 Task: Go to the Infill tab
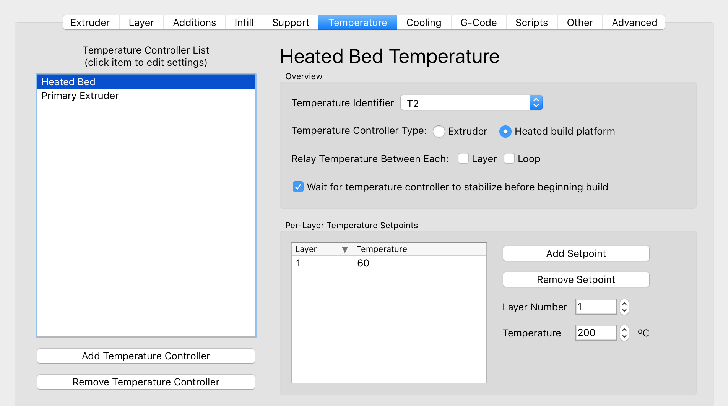click(x=244, y=23)
